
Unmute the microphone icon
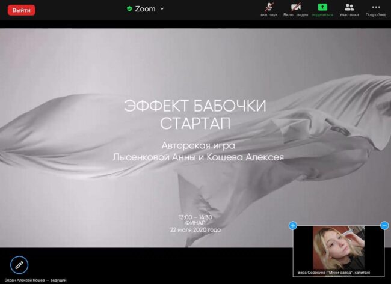coord(268,7)
